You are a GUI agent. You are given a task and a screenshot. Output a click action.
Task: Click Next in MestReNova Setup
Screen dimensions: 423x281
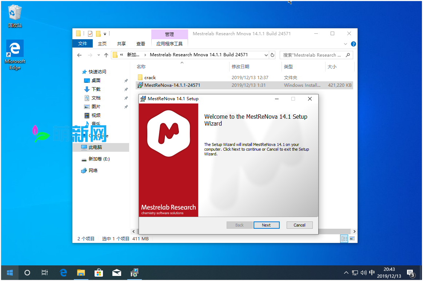pyautogui.click(x=266, y=225)
